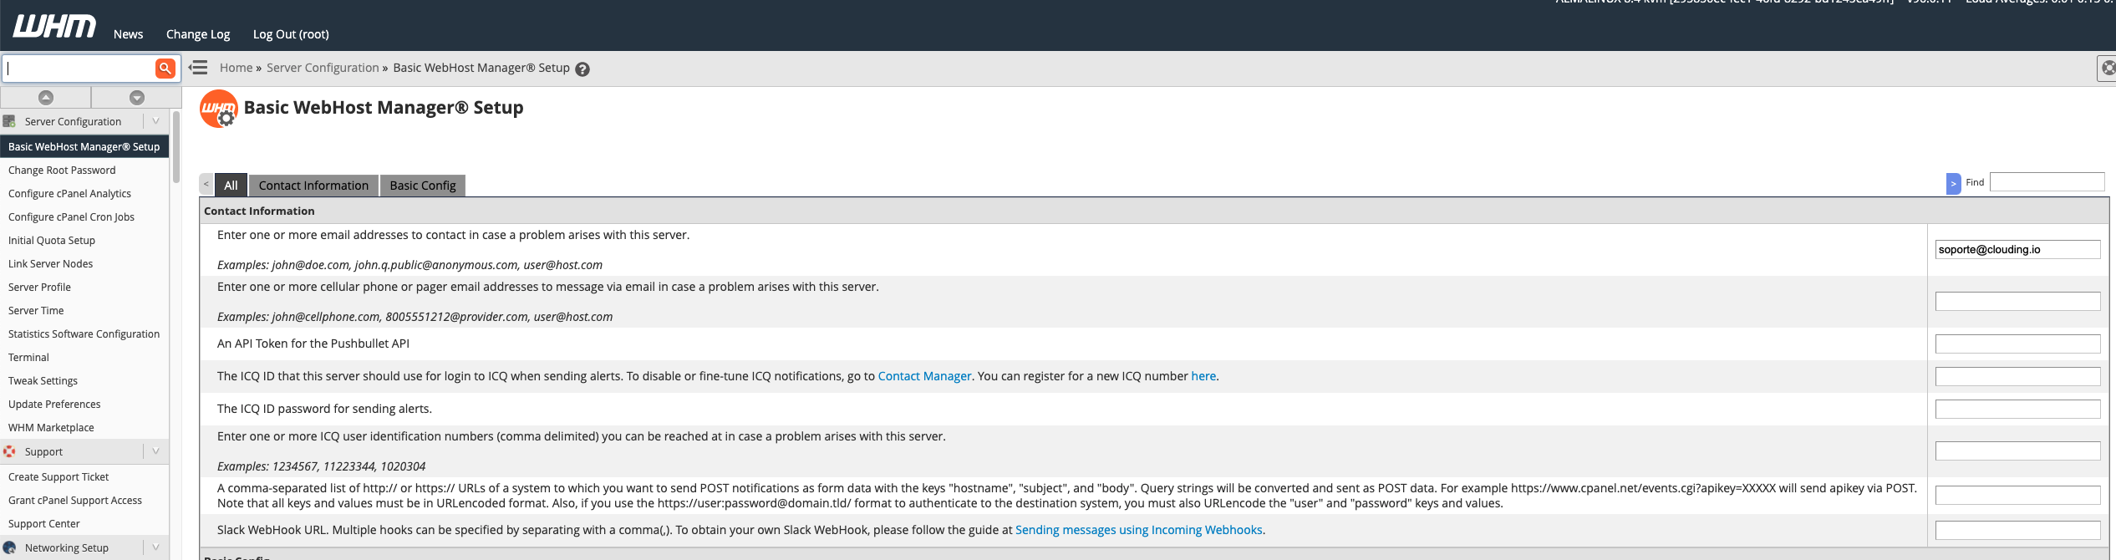Open the Contact Manager link
The image size is (2116, 560).
coord(924,376)
